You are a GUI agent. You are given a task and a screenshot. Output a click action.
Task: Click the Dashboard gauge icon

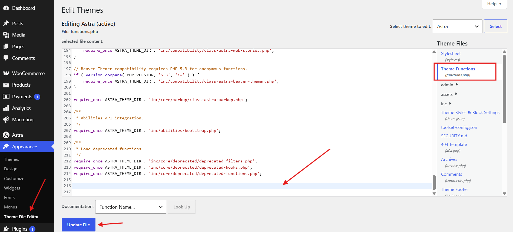(x=6, y=8)
